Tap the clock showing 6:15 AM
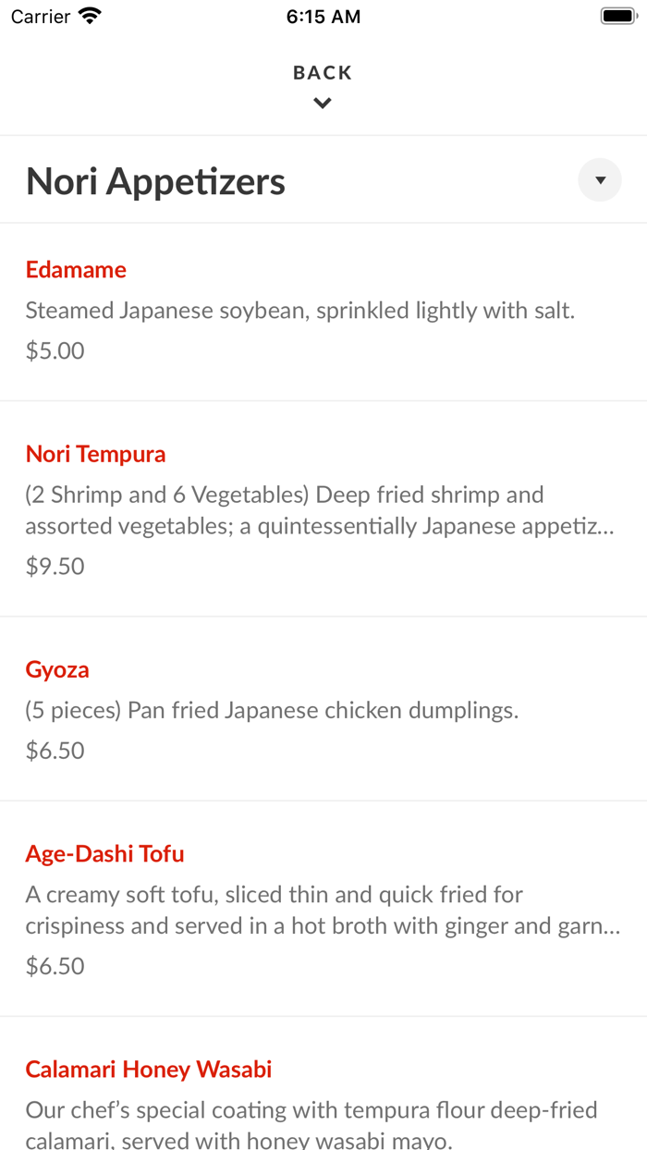 323,16
